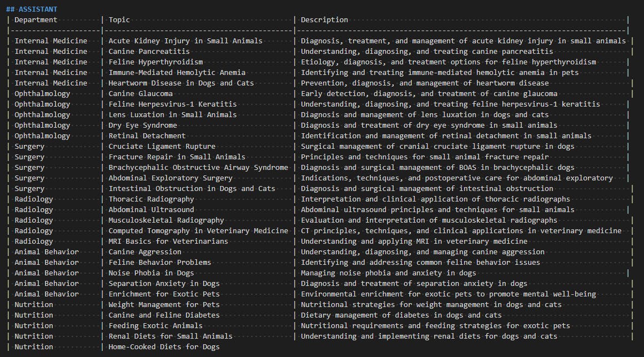Click the Description column header
The image size is (644, 357).
(324, 20)
